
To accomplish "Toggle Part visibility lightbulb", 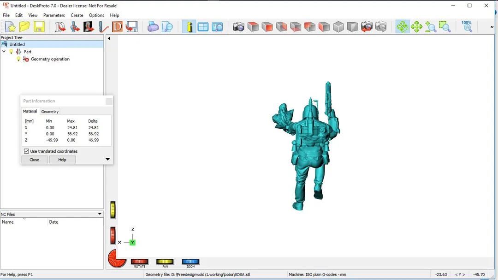I will 12,52.
